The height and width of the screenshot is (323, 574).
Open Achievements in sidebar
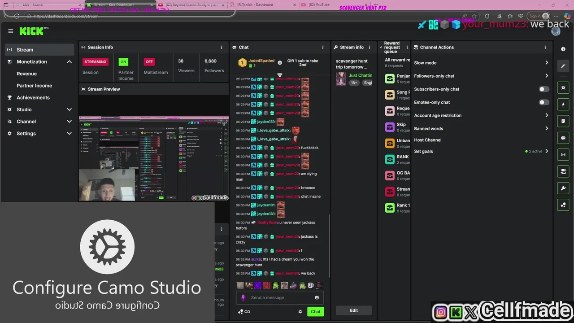pos(33,98)
